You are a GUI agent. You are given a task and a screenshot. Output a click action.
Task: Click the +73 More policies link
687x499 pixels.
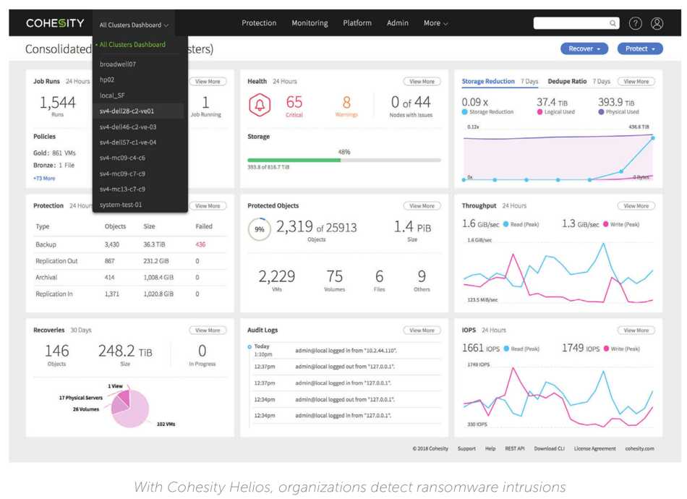pos(44,179)
